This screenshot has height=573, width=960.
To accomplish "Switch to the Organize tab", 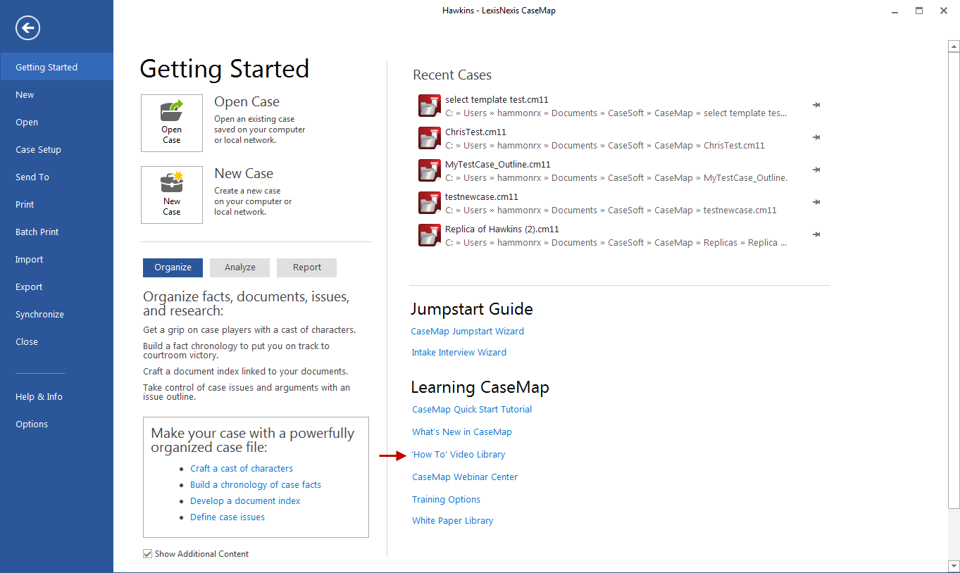I will pos(173,267).
